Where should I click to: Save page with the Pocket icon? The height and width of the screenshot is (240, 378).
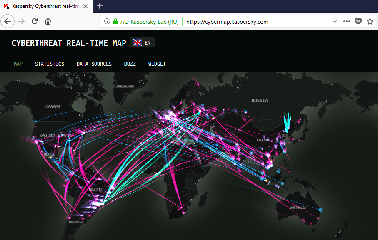pyautogui.click(x=358, y=22)
